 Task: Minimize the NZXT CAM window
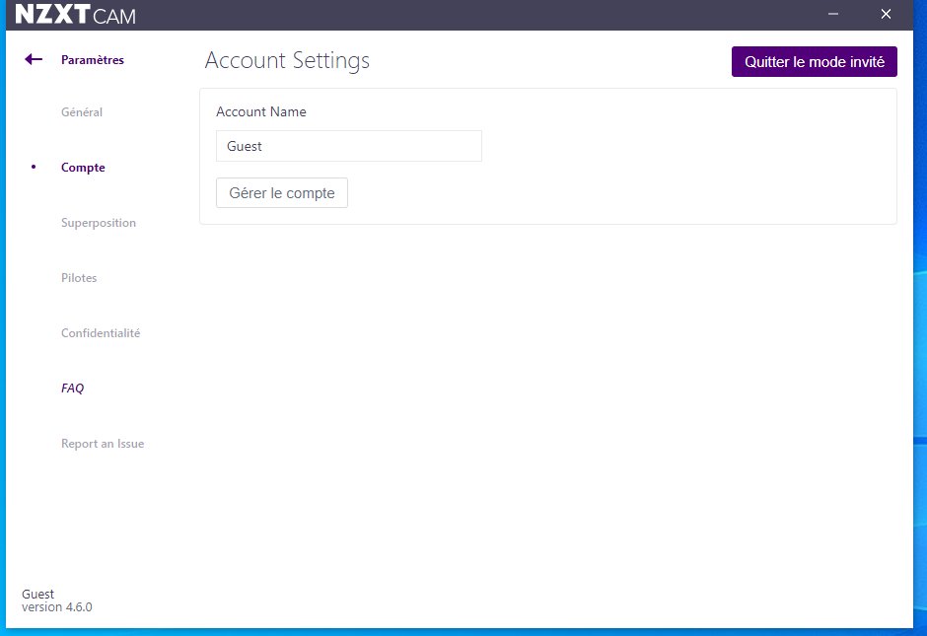pos(833,14)
